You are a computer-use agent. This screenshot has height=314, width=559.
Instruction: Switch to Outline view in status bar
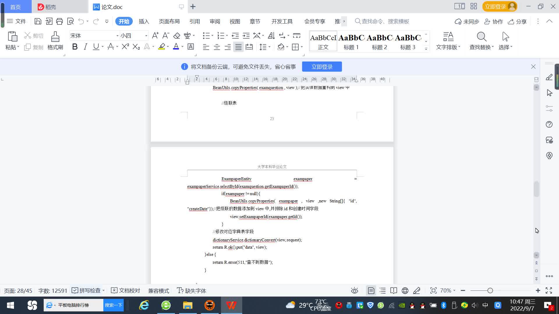383,290
